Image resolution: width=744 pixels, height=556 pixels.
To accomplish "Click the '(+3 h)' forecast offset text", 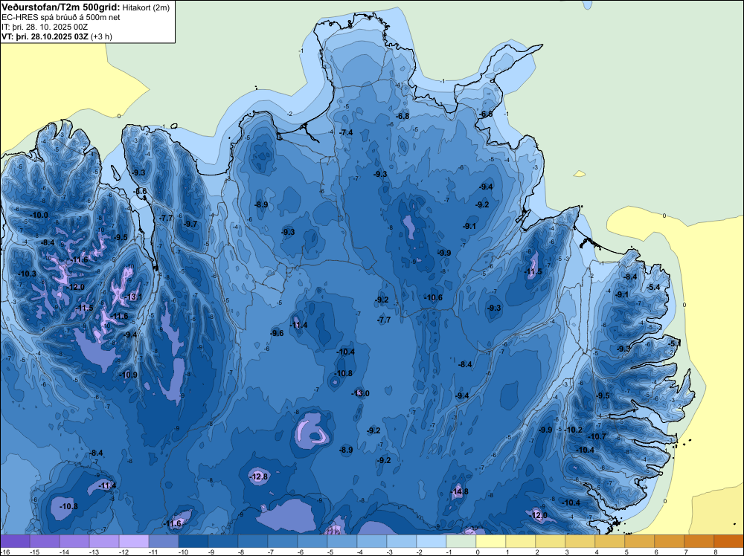I will pos(101,36).
